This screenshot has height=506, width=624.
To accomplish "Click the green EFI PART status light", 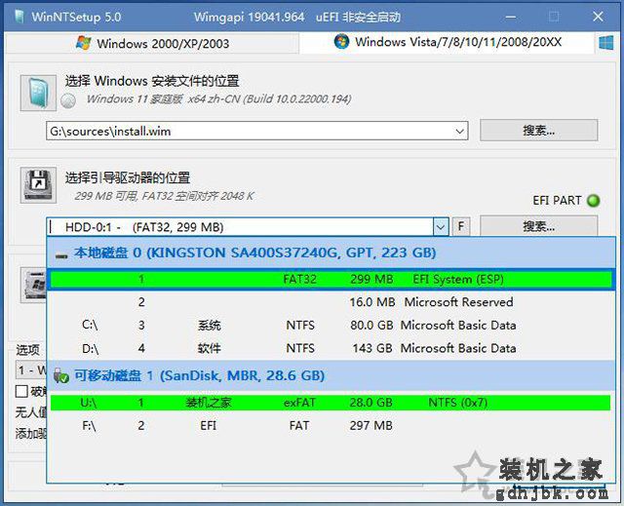I will [593, 201].
